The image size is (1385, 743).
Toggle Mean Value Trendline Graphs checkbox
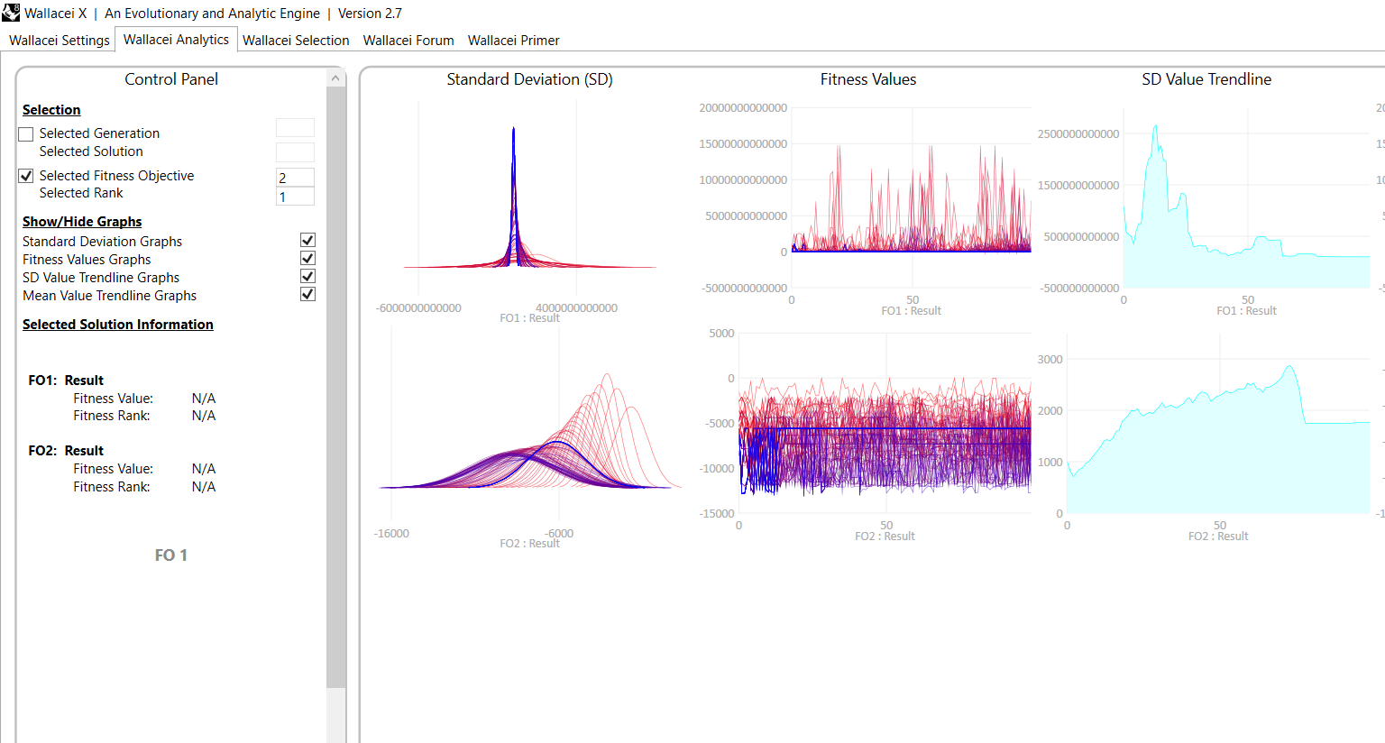point(307,294)
